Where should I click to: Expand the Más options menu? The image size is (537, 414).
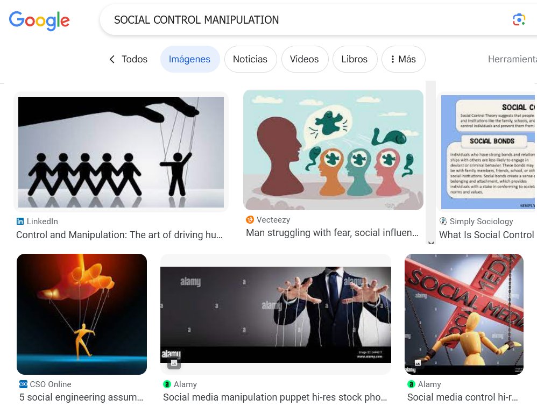point(404,59)
